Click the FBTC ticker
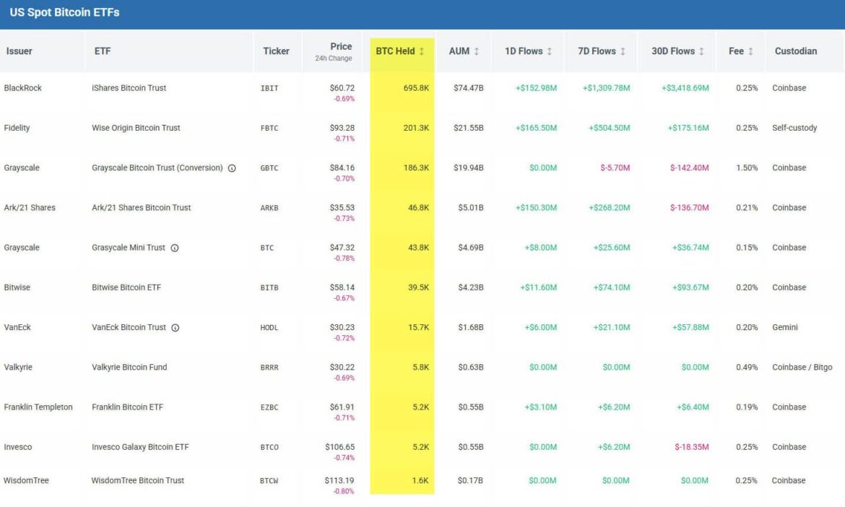The width and height of the screenshot is (845, 507). [x=269, y=129]
